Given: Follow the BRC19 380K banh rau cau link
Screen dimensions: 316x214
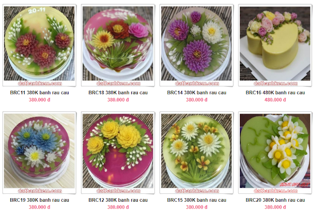Looking at the screenshot, I should click(x=39, y=200).
